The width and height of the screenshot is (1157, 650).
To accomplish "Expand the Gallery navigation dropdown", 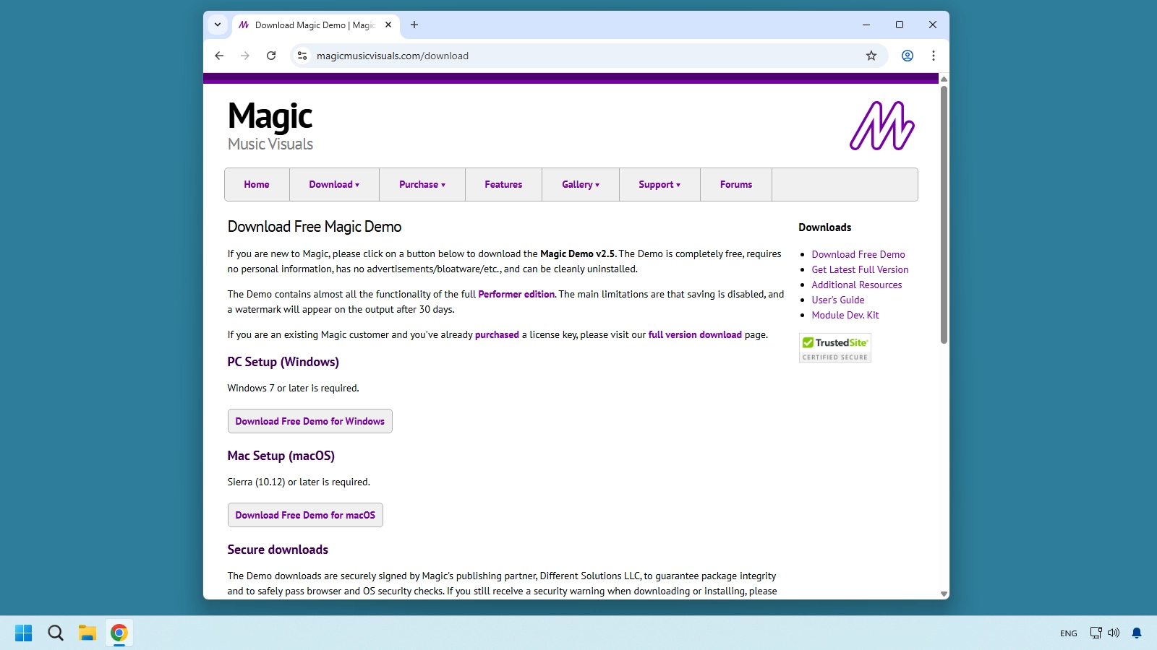I will click(x=581, y=185).
